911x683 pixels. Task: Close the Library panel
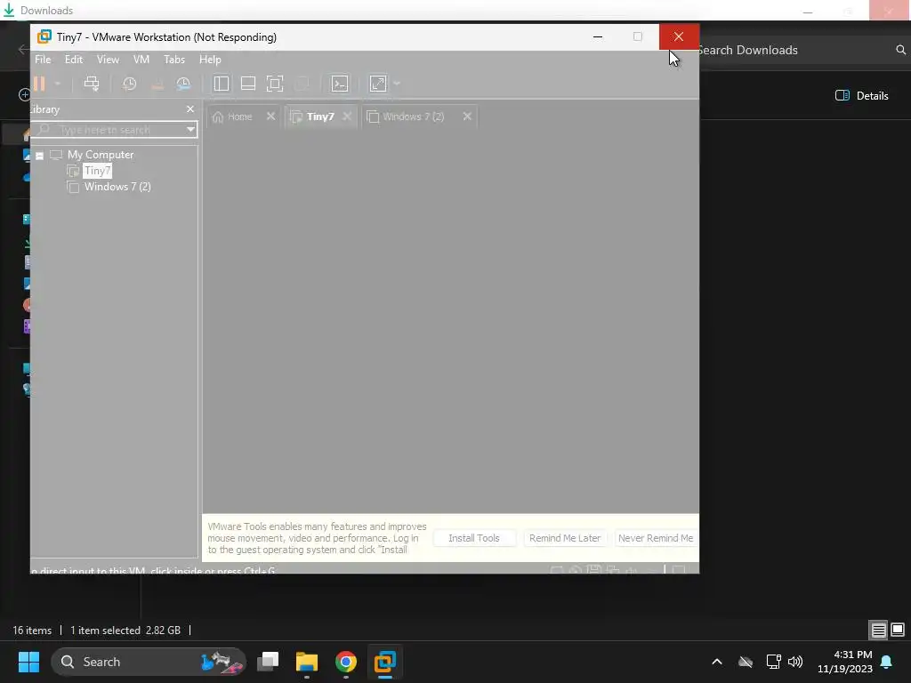[x=190, y=109]
